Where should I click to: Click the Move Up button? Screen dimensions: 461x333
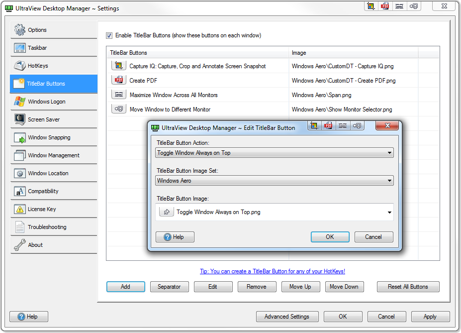point(300,287)
